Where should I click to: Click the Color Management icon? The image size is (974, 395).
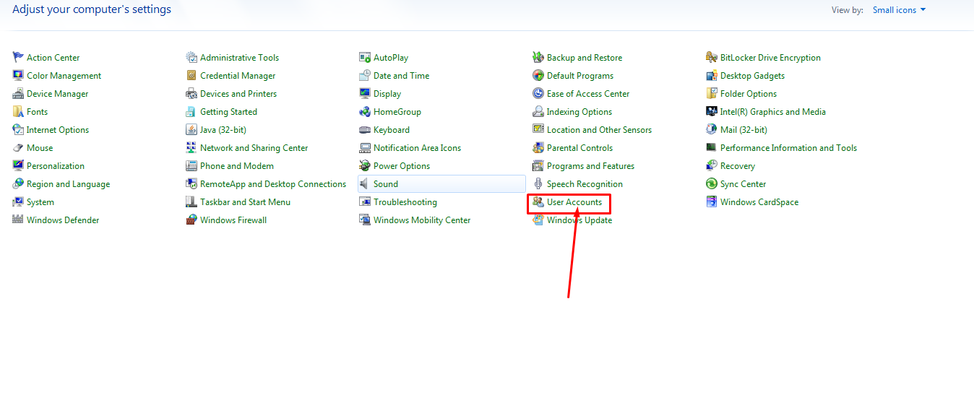pos(18,76)
